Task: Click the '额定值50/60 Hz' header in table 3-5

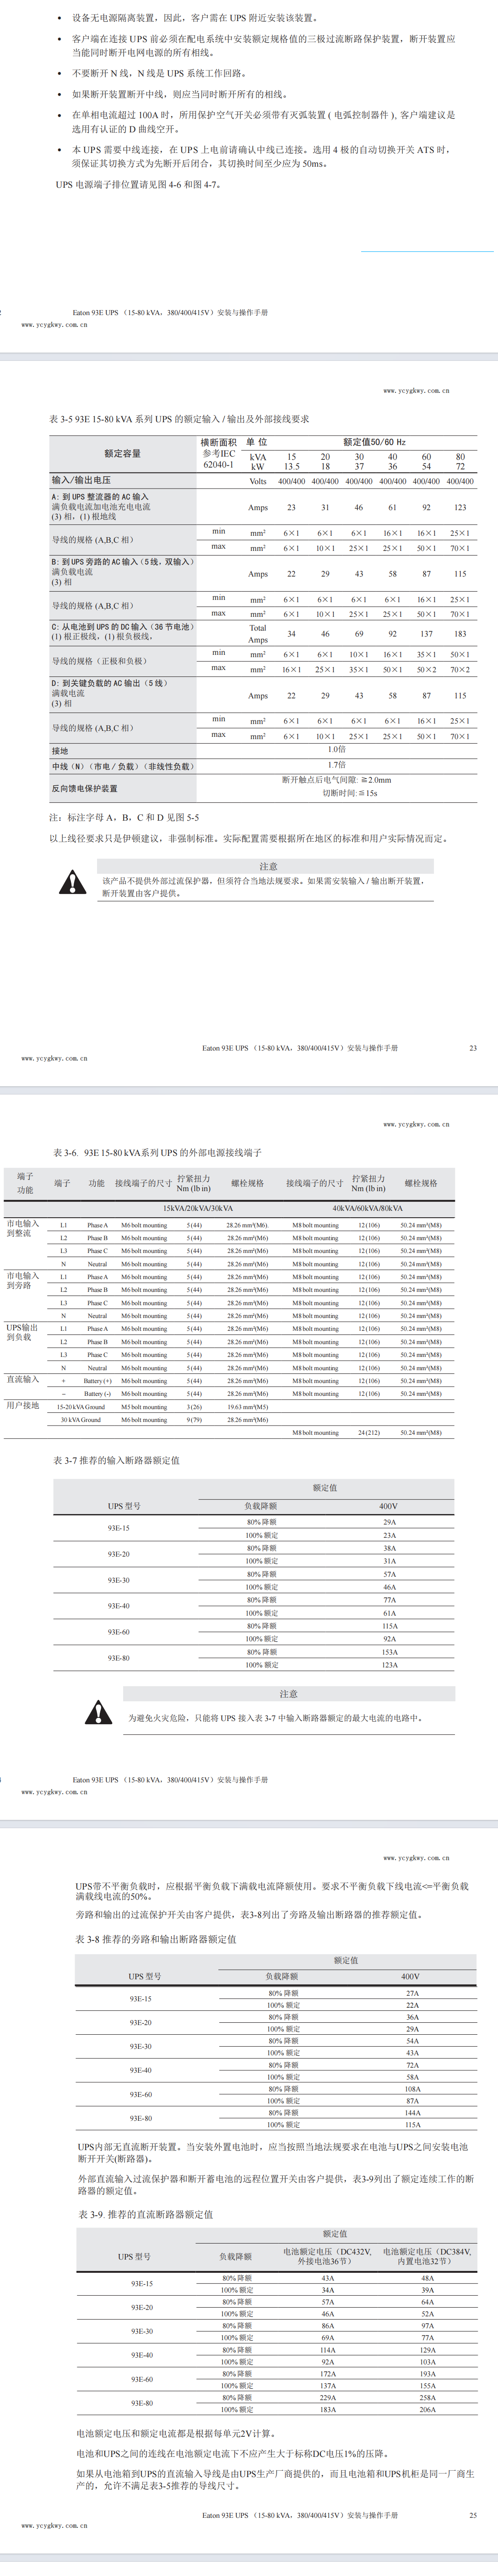Action: coord(374,441)
